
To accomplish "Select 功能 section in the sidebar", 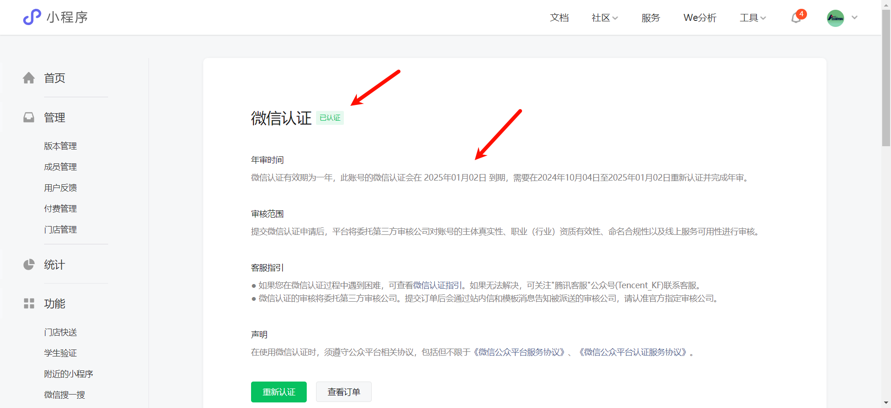I will click(55, 304).
